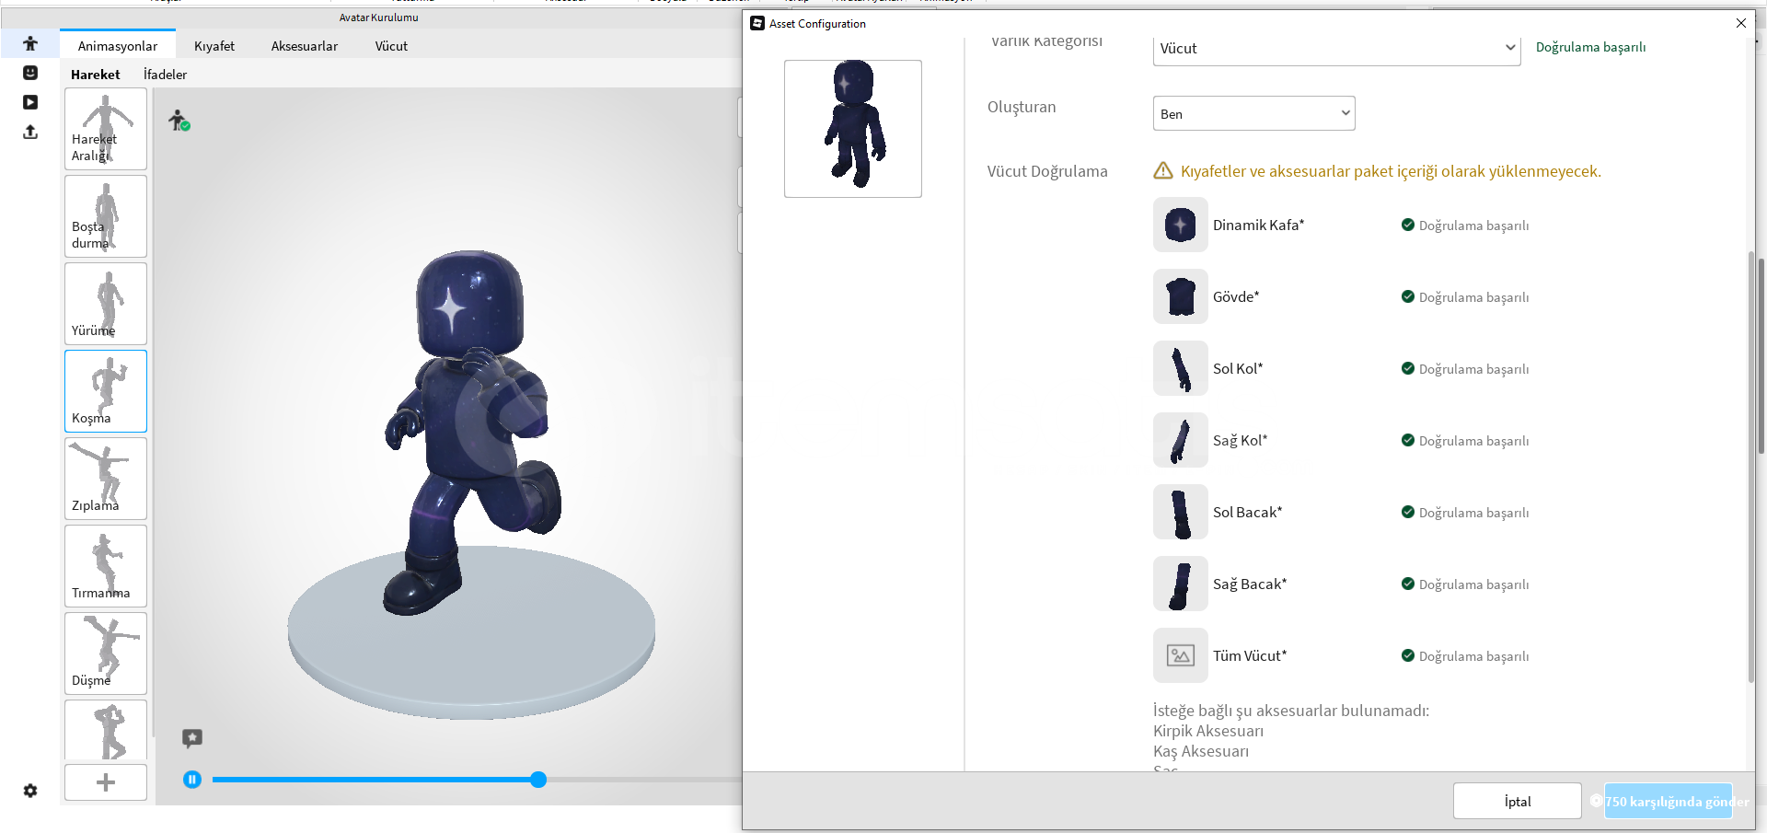Cancel with the İptal button

(1518, 801)
